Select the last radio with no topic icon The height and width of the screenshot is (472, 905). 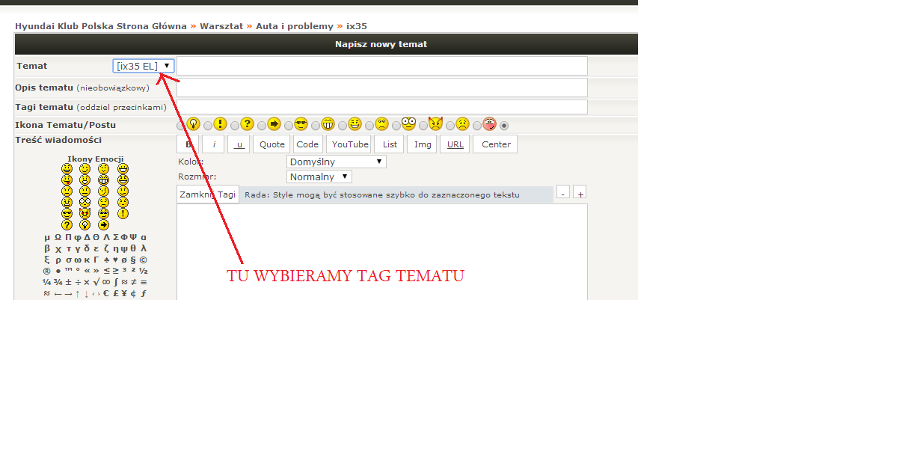pyautogui.click(x=504, y=126)
